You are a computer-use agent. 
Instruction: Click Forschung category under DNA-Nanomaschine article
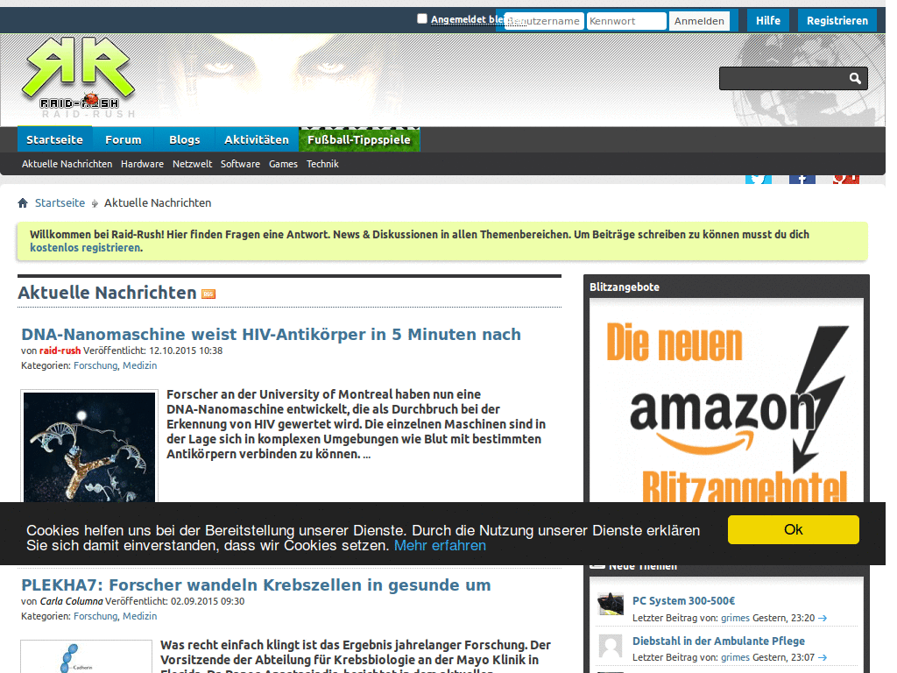point(95,365)
